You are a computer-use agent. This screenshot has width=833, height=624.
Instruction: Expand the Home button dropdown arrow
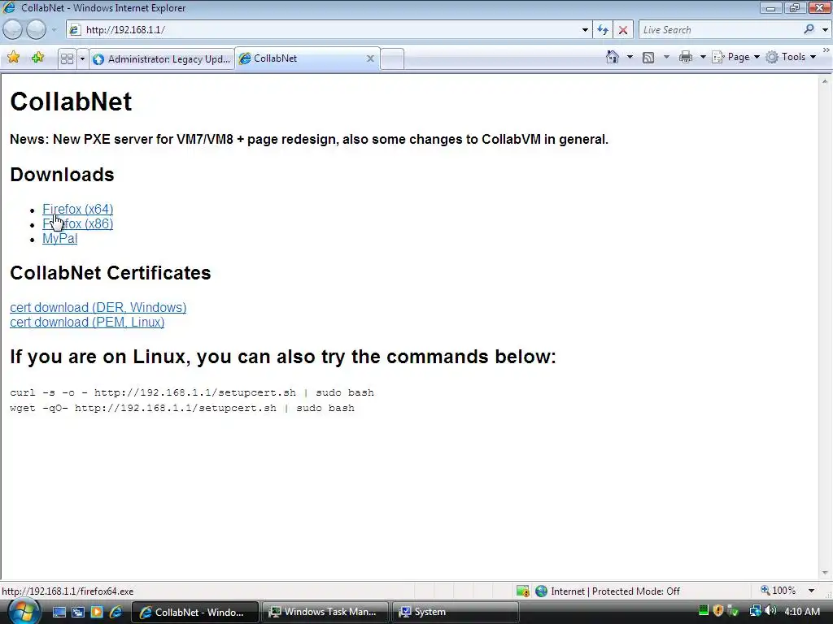(630, 57)
